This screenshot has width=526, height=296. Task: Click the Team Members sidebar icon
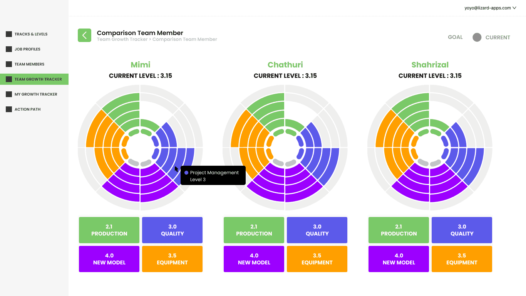coord(9,64)
